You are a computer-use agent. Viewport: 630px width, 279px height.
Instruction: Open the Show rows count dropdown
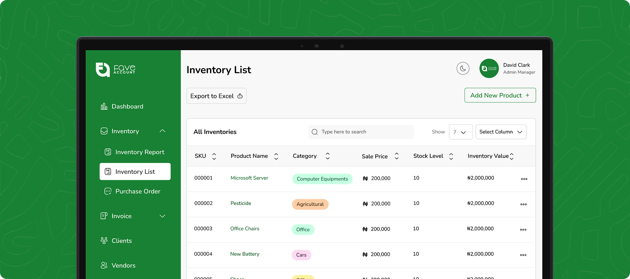(460, 132)
